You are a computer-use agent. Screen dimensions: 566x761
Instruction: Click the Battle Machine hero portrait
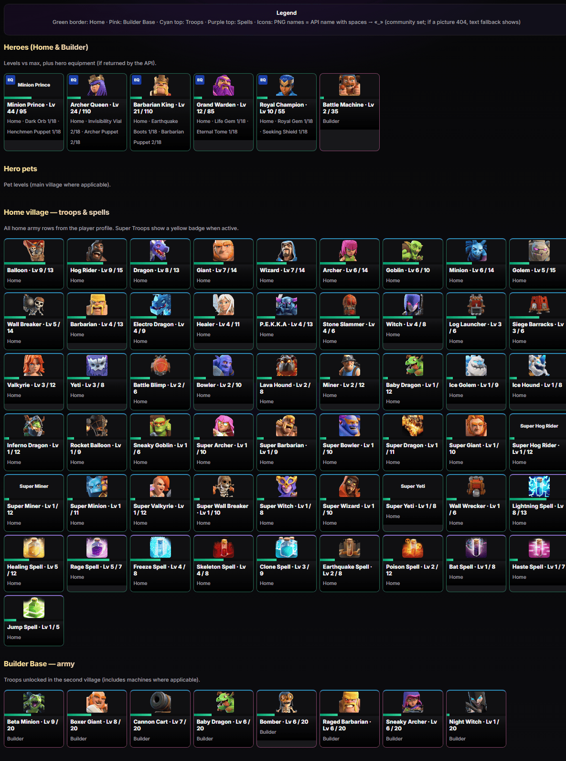pyautogui.click(x=350, y=85)
